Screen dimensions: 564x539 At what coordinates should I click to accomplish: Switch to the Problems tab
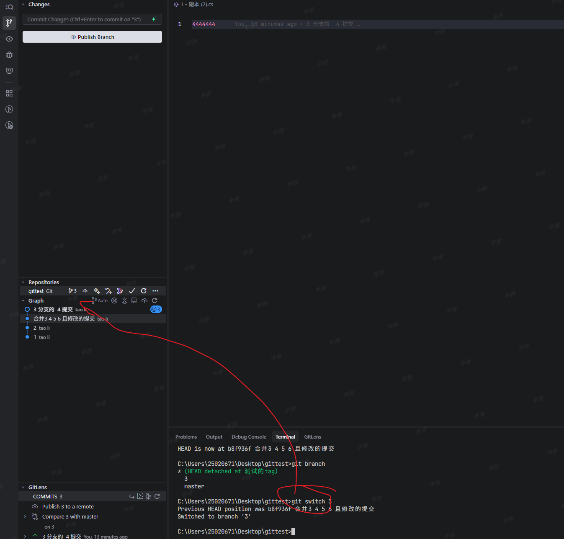click(186, 436)
